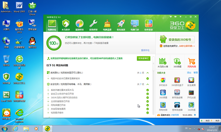221x132 pixels.
Task: Select Excel 2003 desktop icon
Action: coord(6,96)
